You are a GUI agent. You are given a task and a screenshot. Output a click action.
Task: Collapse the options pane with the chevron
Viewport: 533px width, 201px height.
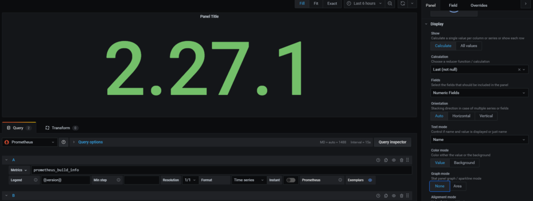pyautogui.click(x=526, y=4)
